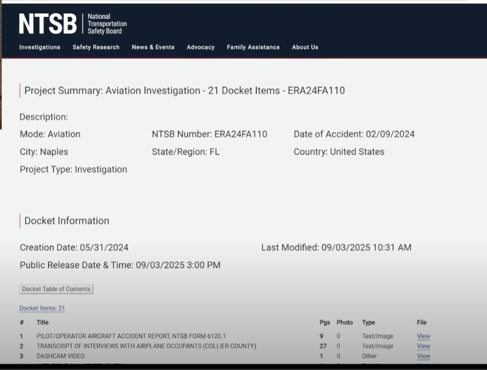Screen dimensions: 487x370
Task: Click the NTSB logo in the header
Action: (x=72, y=24)
